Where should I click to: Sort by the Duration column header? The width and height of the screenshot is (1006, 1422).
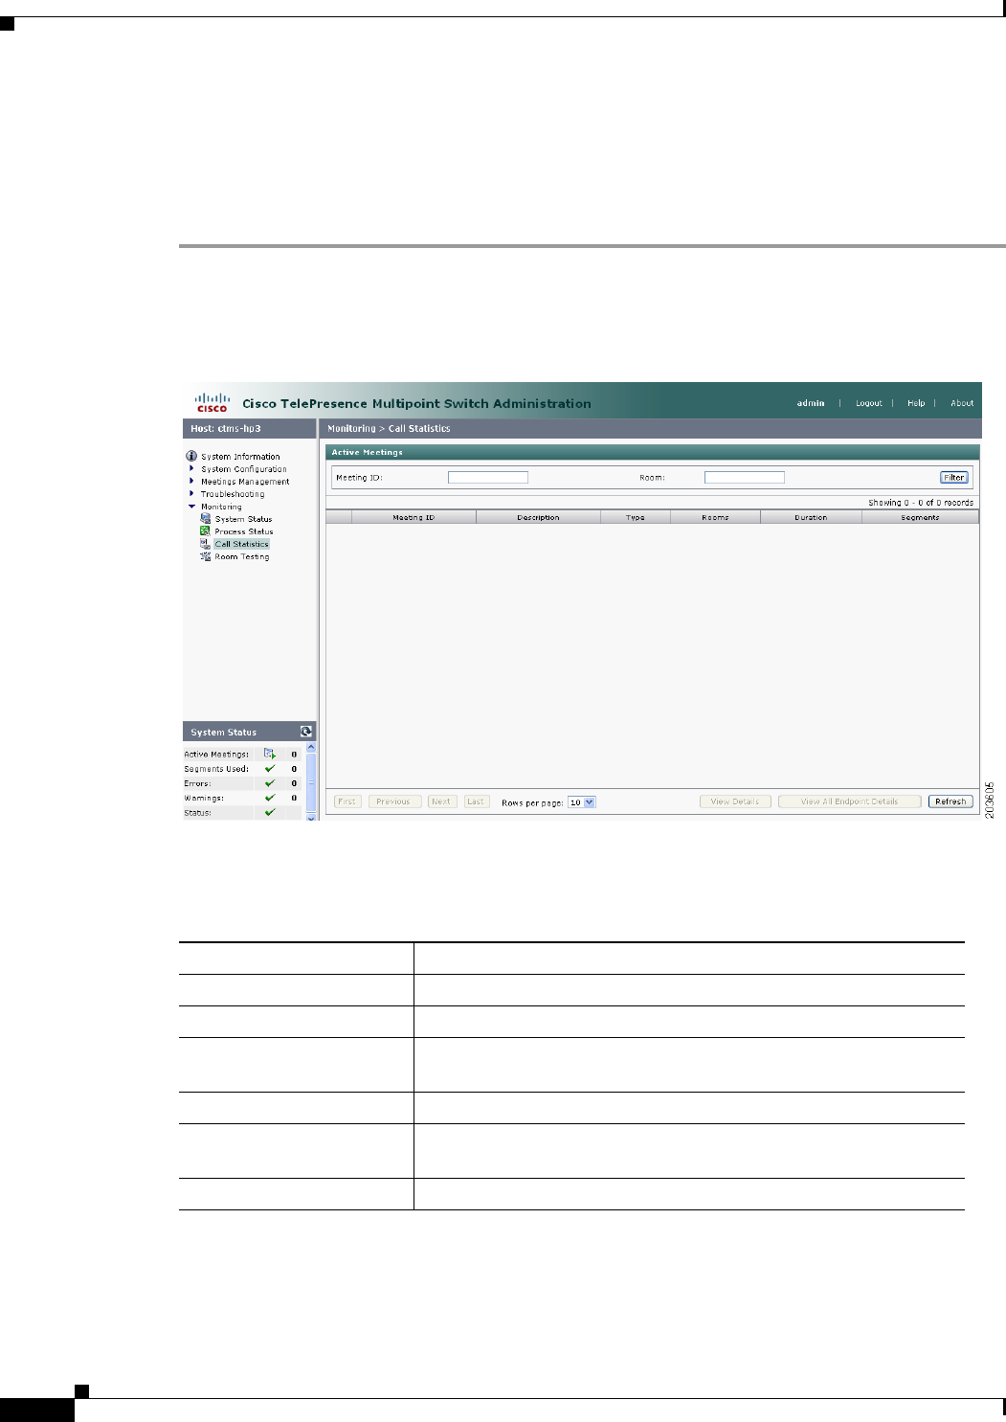pyautogui.click(x=811, y=517)
